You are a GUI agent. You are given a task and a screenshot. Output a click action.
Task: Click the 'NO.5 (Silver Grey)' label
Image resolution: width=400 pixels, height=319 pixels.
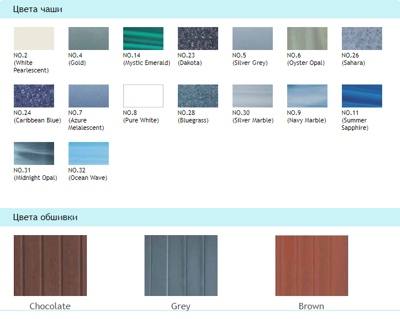250,59
